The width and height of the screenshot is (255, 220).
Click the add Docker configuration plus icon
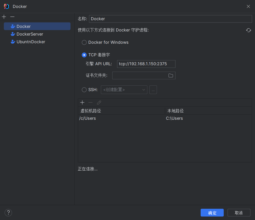[4, 17]
